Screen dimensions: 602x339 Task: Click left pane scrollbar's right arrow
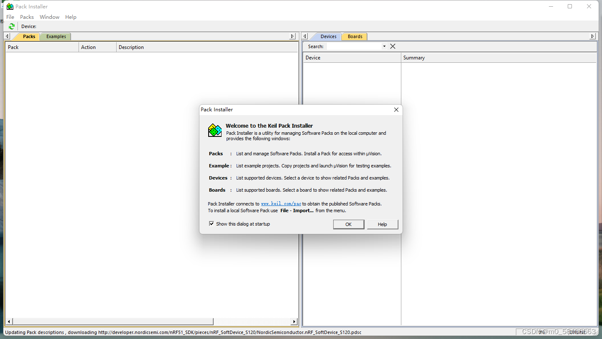pos(294,321)
